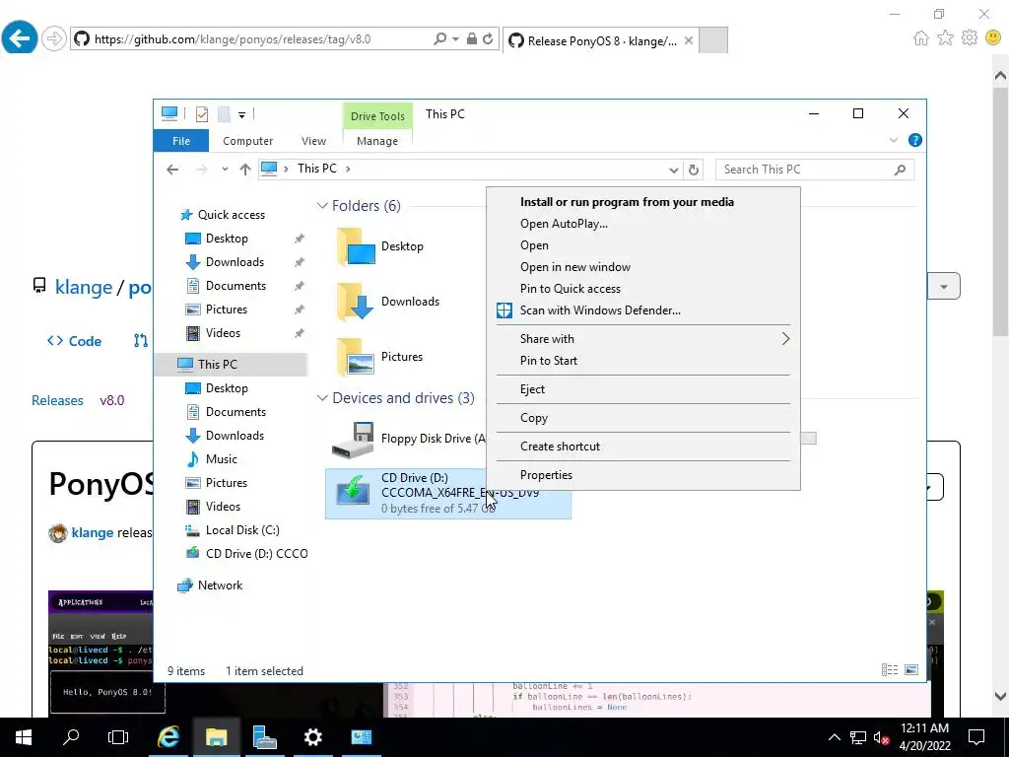This screenshot has width=1009, height=757.
Task: Open IE address bar search dropdown arrow
Action: pyautogui.click(x=455, y=39)
